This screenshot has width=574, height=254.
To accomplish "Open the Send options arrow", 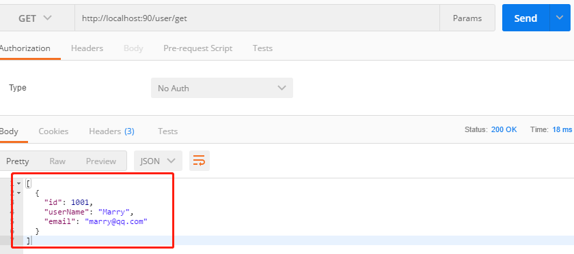I will (x=560, y=18).
